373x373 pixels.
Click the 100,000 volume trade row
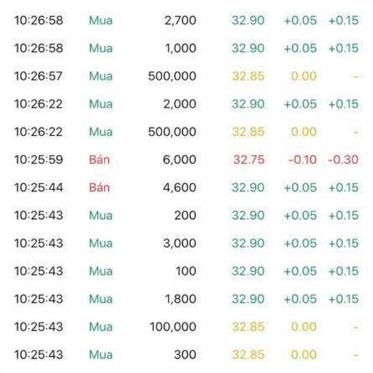[186, 326]
